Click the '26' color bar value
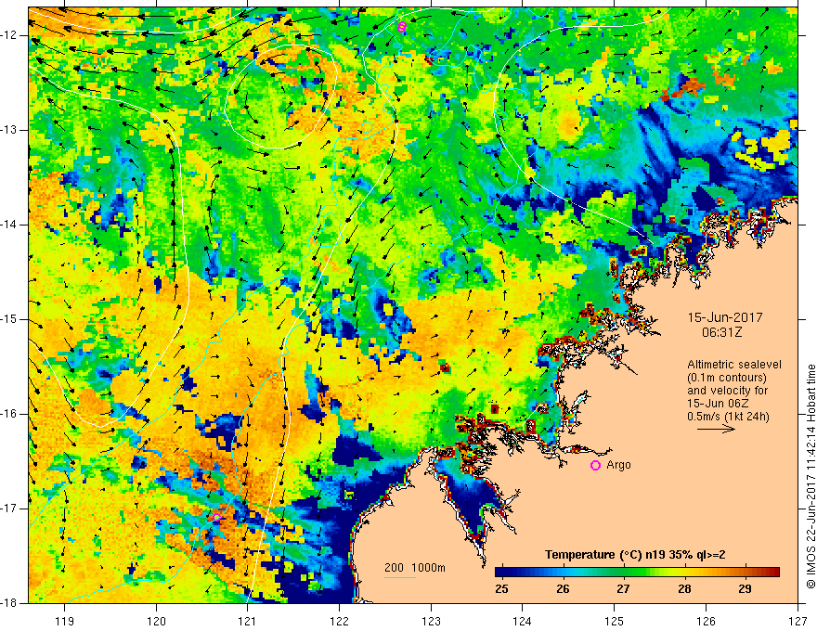Screen dimensions: 817x631 (563, 588)
